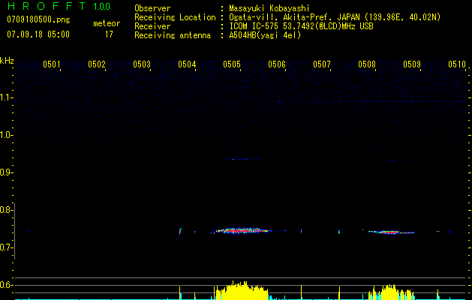Click the 'meteor' label
This screenshot has height=300, width=472.
[107, 23]
